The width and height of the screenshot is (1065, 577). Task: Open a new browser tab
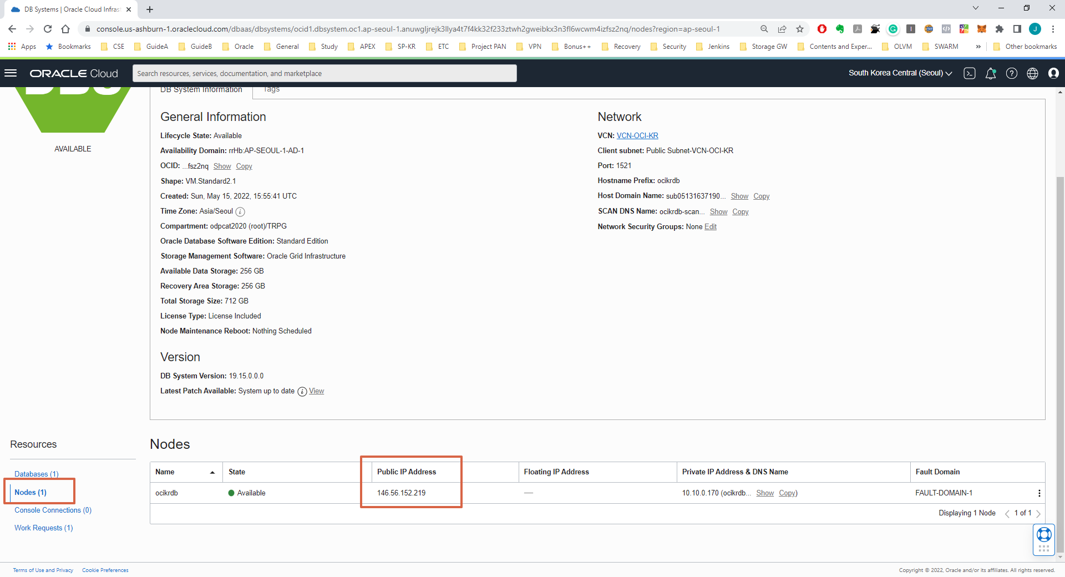(150, 9)
